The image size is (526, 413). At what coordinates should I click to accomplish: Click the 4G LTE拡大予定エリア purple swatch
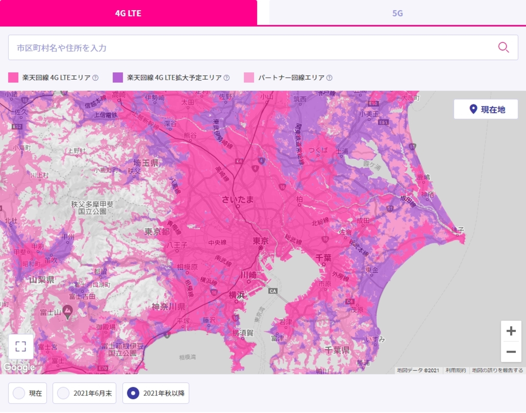(x=118, y=78)
